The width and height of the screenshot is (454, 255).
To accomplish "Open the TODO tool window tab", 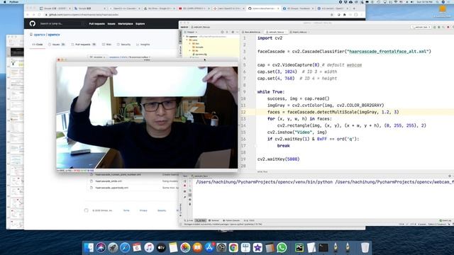I will [249, 220].
